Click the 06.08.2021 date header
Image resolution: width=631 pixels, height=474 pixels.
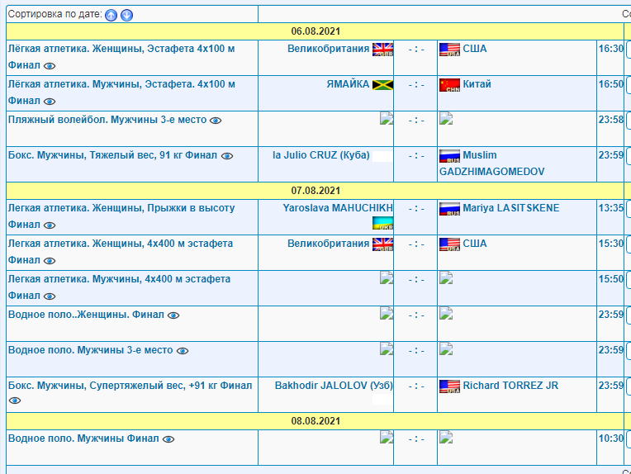(x=315, y=31)
